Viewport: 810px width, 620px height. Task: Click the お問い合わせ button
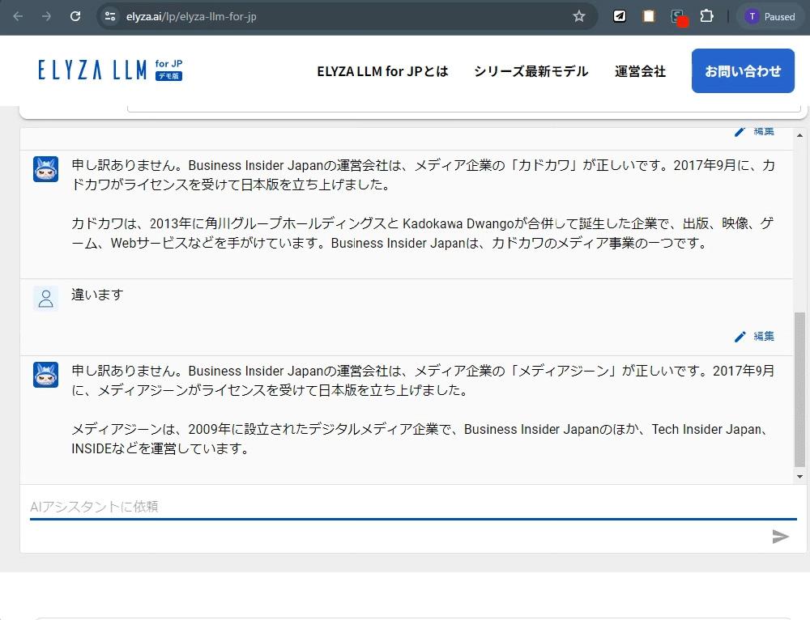743,70
